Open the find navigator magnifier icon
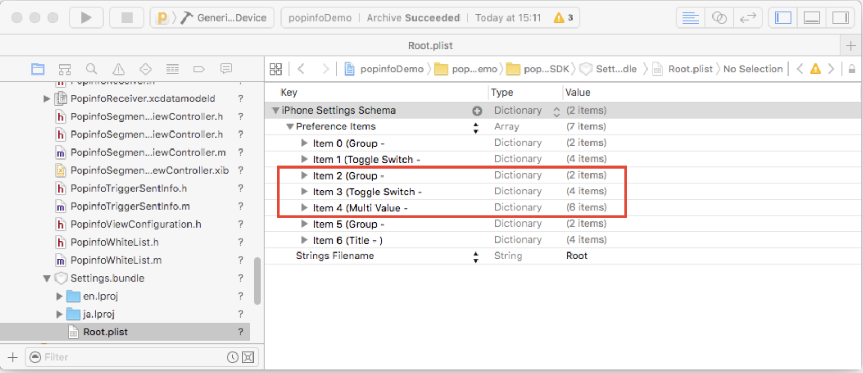This screenshot has height=373, width=863. coord(91,69)
